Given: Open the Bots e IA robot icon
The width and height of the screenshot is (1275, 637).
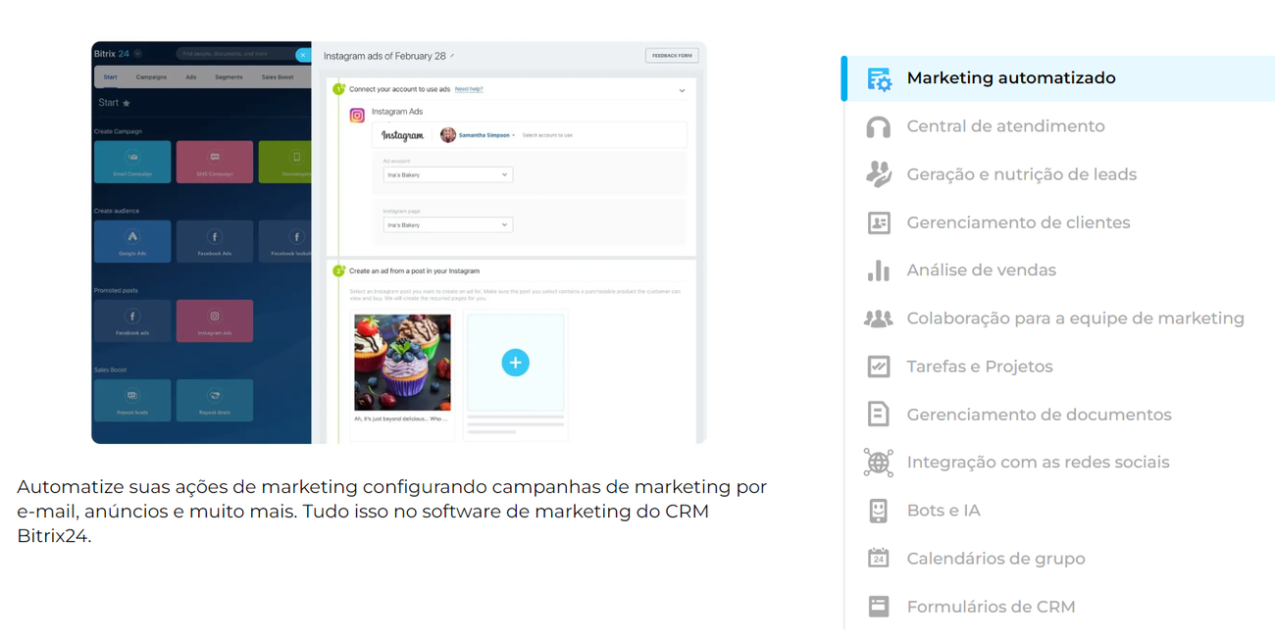Looking at the screenshot, I should 879,511.
